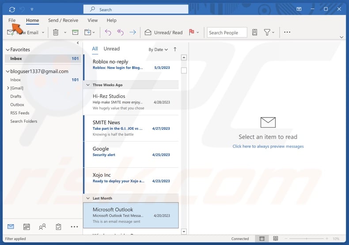Click the message list scroll up arrow
This screenshot has width=349, height=245.
click(x=184, y=57)
